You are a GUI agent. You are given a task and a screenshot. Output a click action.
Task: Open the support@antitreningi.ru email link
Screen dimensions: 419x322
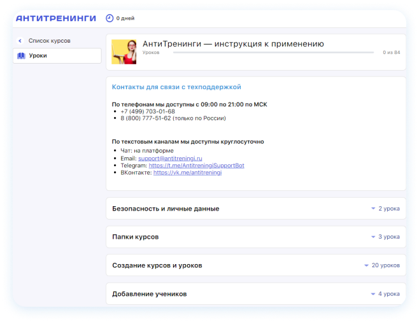(170, 158)
